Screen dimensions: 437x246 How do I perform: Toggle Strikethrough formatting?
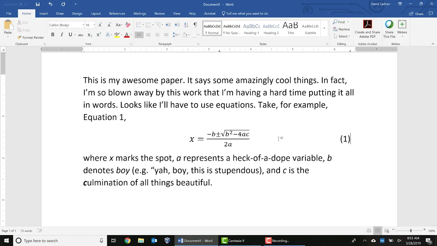81,35
